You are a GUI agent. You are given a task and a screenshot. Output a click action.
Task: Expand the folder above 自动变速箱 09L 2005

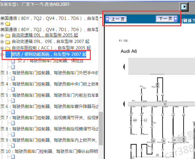pyautogui.click(x=2, y=24)
